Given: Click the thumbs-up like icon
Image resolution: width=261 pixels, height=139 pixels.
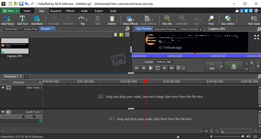Looking at the screenshot, I should coord(237,11).
